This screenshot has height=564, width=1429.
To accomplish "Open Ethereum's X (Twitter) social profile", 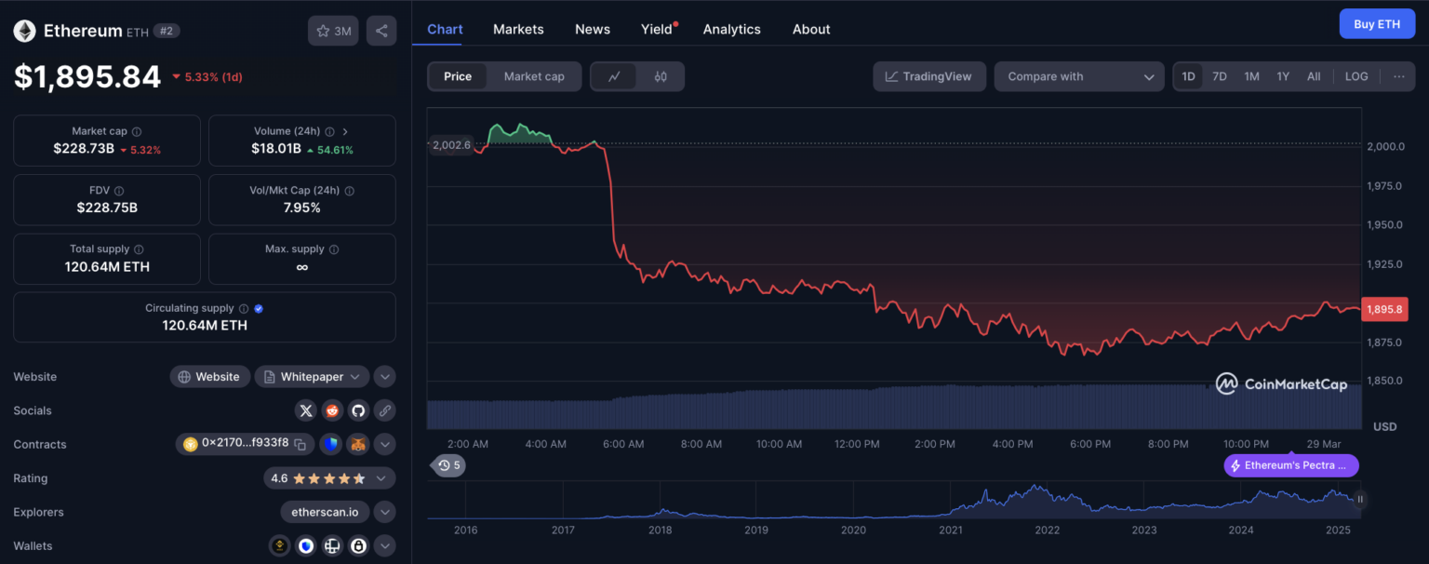I will [x=306, y=410].
